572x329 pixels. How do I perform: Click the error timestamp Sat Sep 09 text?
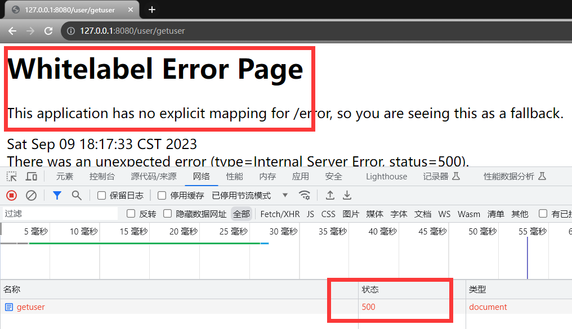102,145
